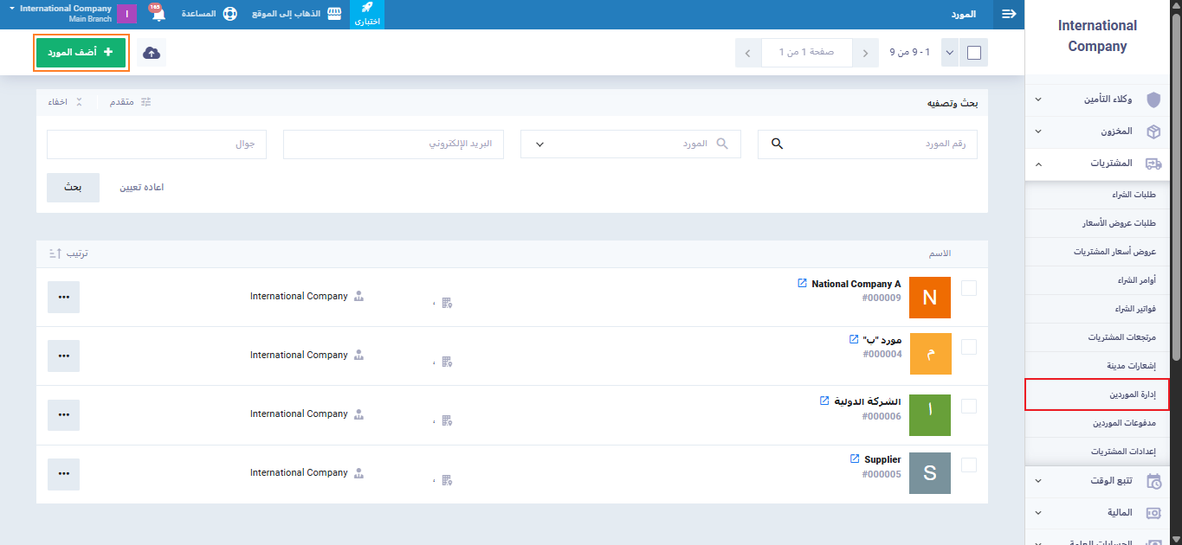The image size is (1182, 545).
Task: Open the external link icon beside National Company A
Action: coord(802,284)
